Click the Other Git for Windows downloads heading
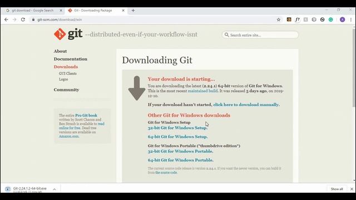 pos(189,115)
